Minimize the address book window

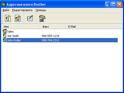tap(108, 4)
